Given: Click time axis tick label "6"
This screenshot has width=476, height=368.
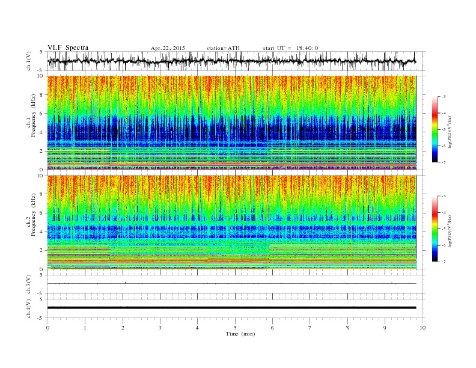Looking at the screenshot, I should click(273, 328).
